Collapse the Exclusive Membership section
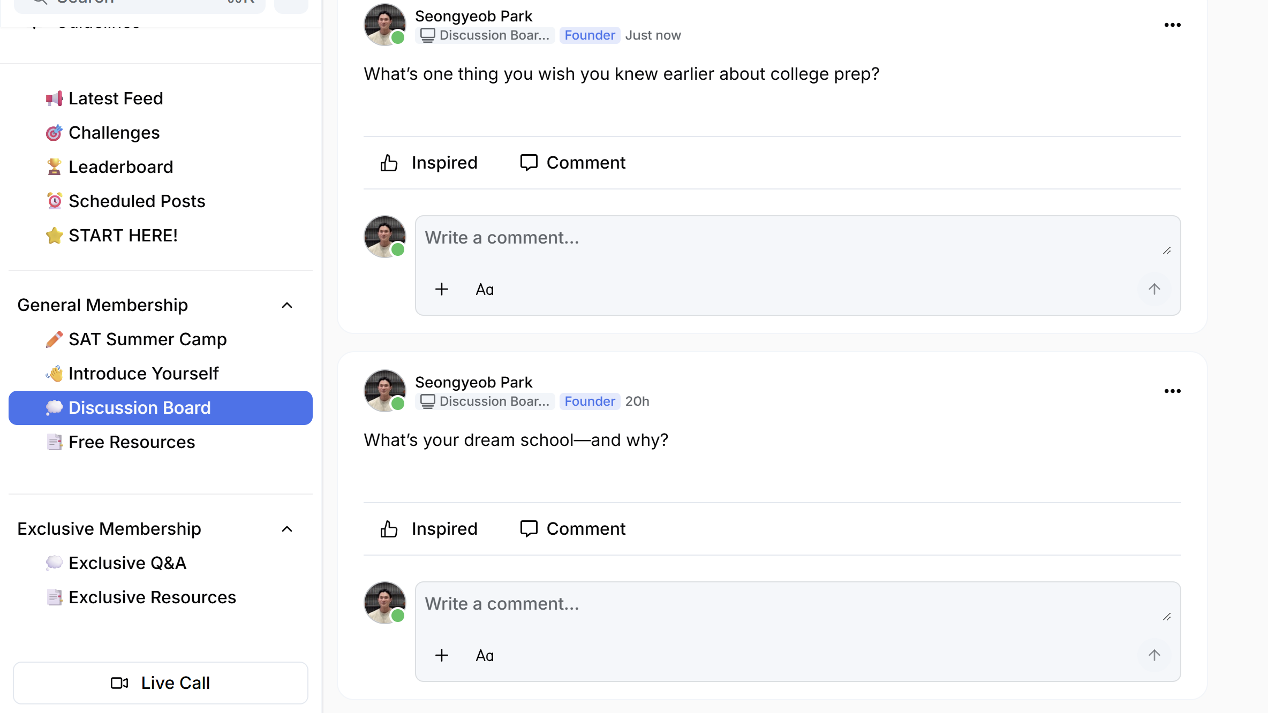 (287, 529)
